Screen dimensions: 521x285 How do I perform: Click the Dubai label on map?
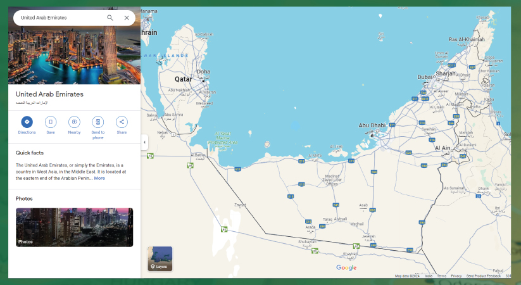pos(425,77)
